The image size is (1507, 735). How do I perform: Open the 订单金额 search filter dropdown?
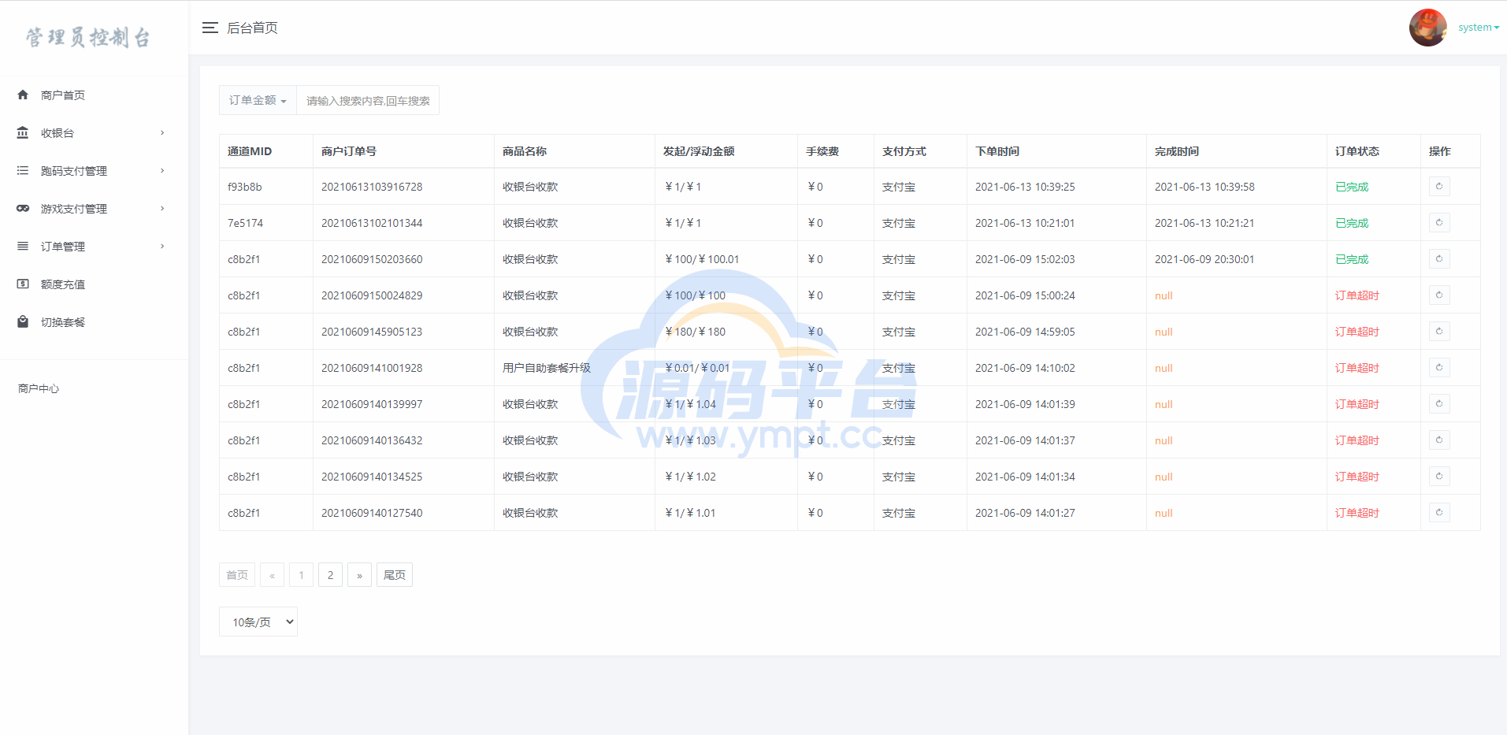(x=258, y=101)
